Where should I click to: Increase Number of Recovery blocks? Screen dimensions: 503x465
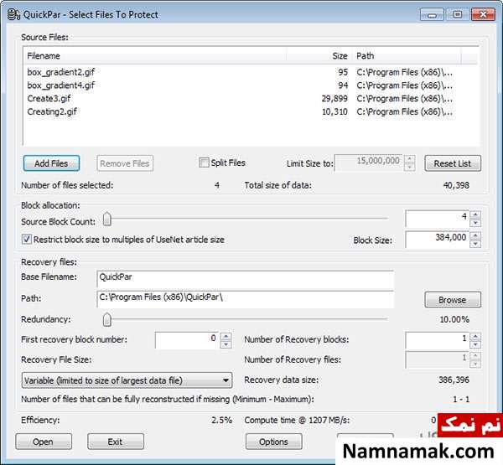point(475,336)
